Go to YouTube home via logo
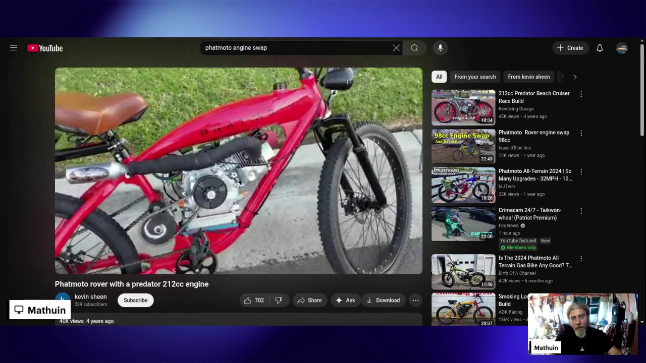Image resolution: width=646 pixels, height=363 pixels. click(x=45, y=48)
